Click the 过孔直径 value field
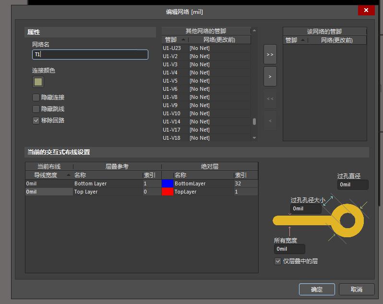The image size is (383, 304). [352, 184]
